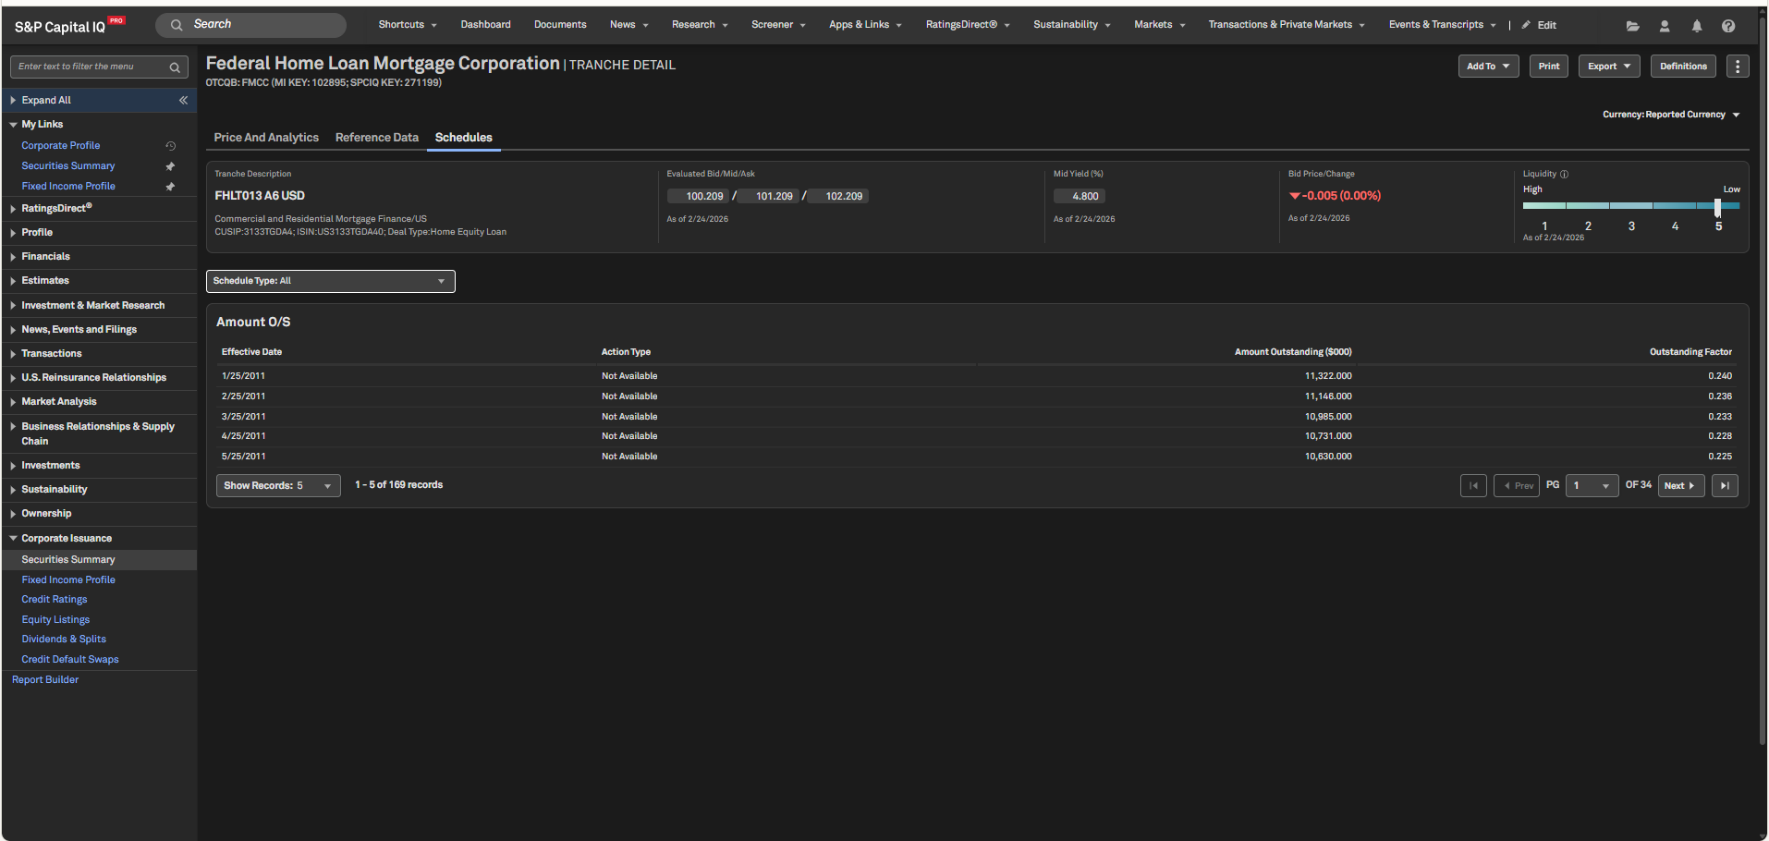Collapse the sidebar with double-chevron icon
Image resolution: width=1769 pixels, height=841 pixels.
(183, 100)
